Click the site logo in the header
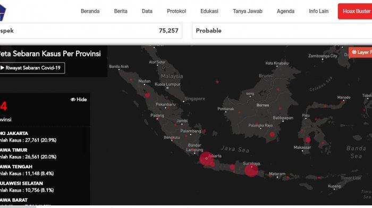 [x=3, y=12]
